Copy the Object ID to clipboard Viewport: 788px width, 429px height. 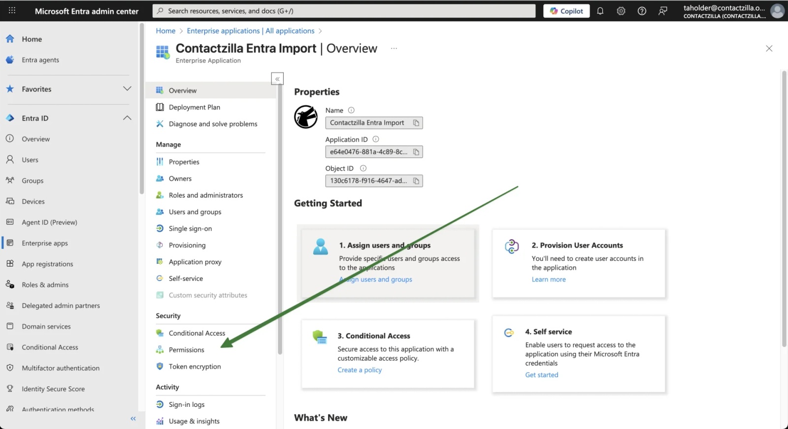[416, 181]
